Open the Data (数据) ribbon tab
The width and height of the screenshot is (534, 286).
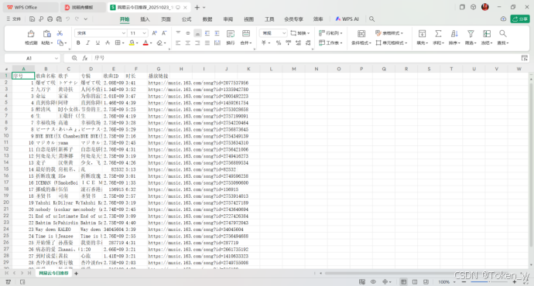[207, 19]
